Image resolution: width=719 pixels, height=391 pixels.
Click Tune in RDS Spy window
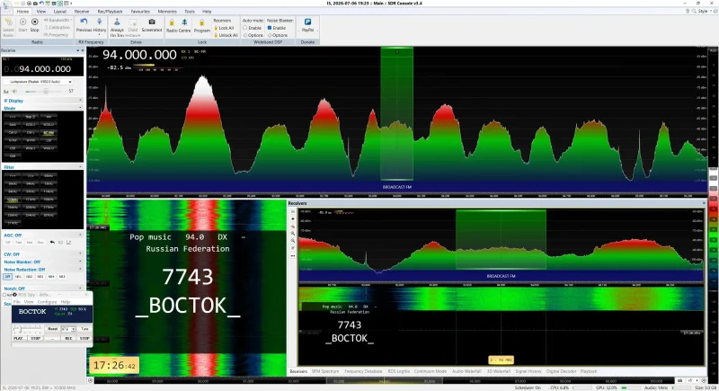point(84,329)
